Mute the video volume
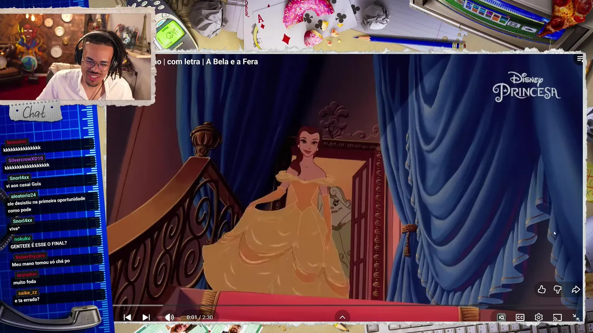Viewport: 593px width, 333px height. [x=170, y=317]
